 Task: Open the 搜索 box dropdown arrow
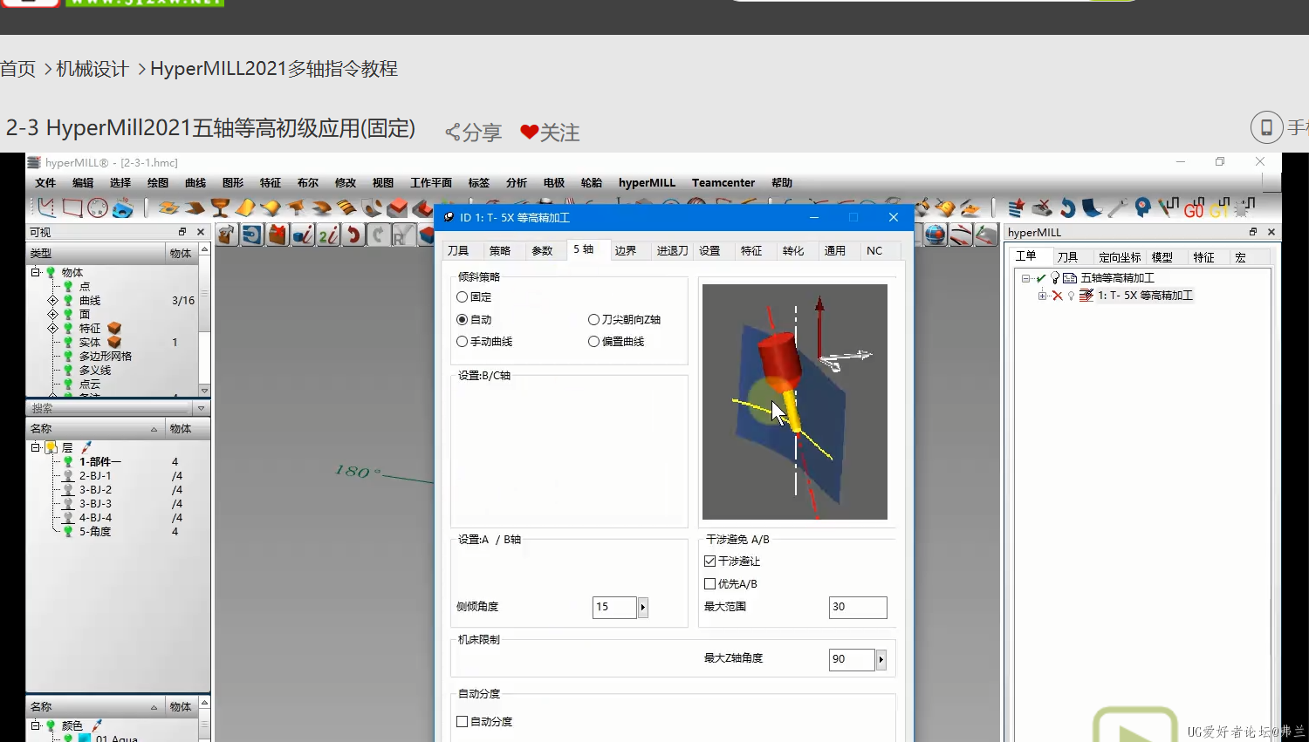point(201,408)
